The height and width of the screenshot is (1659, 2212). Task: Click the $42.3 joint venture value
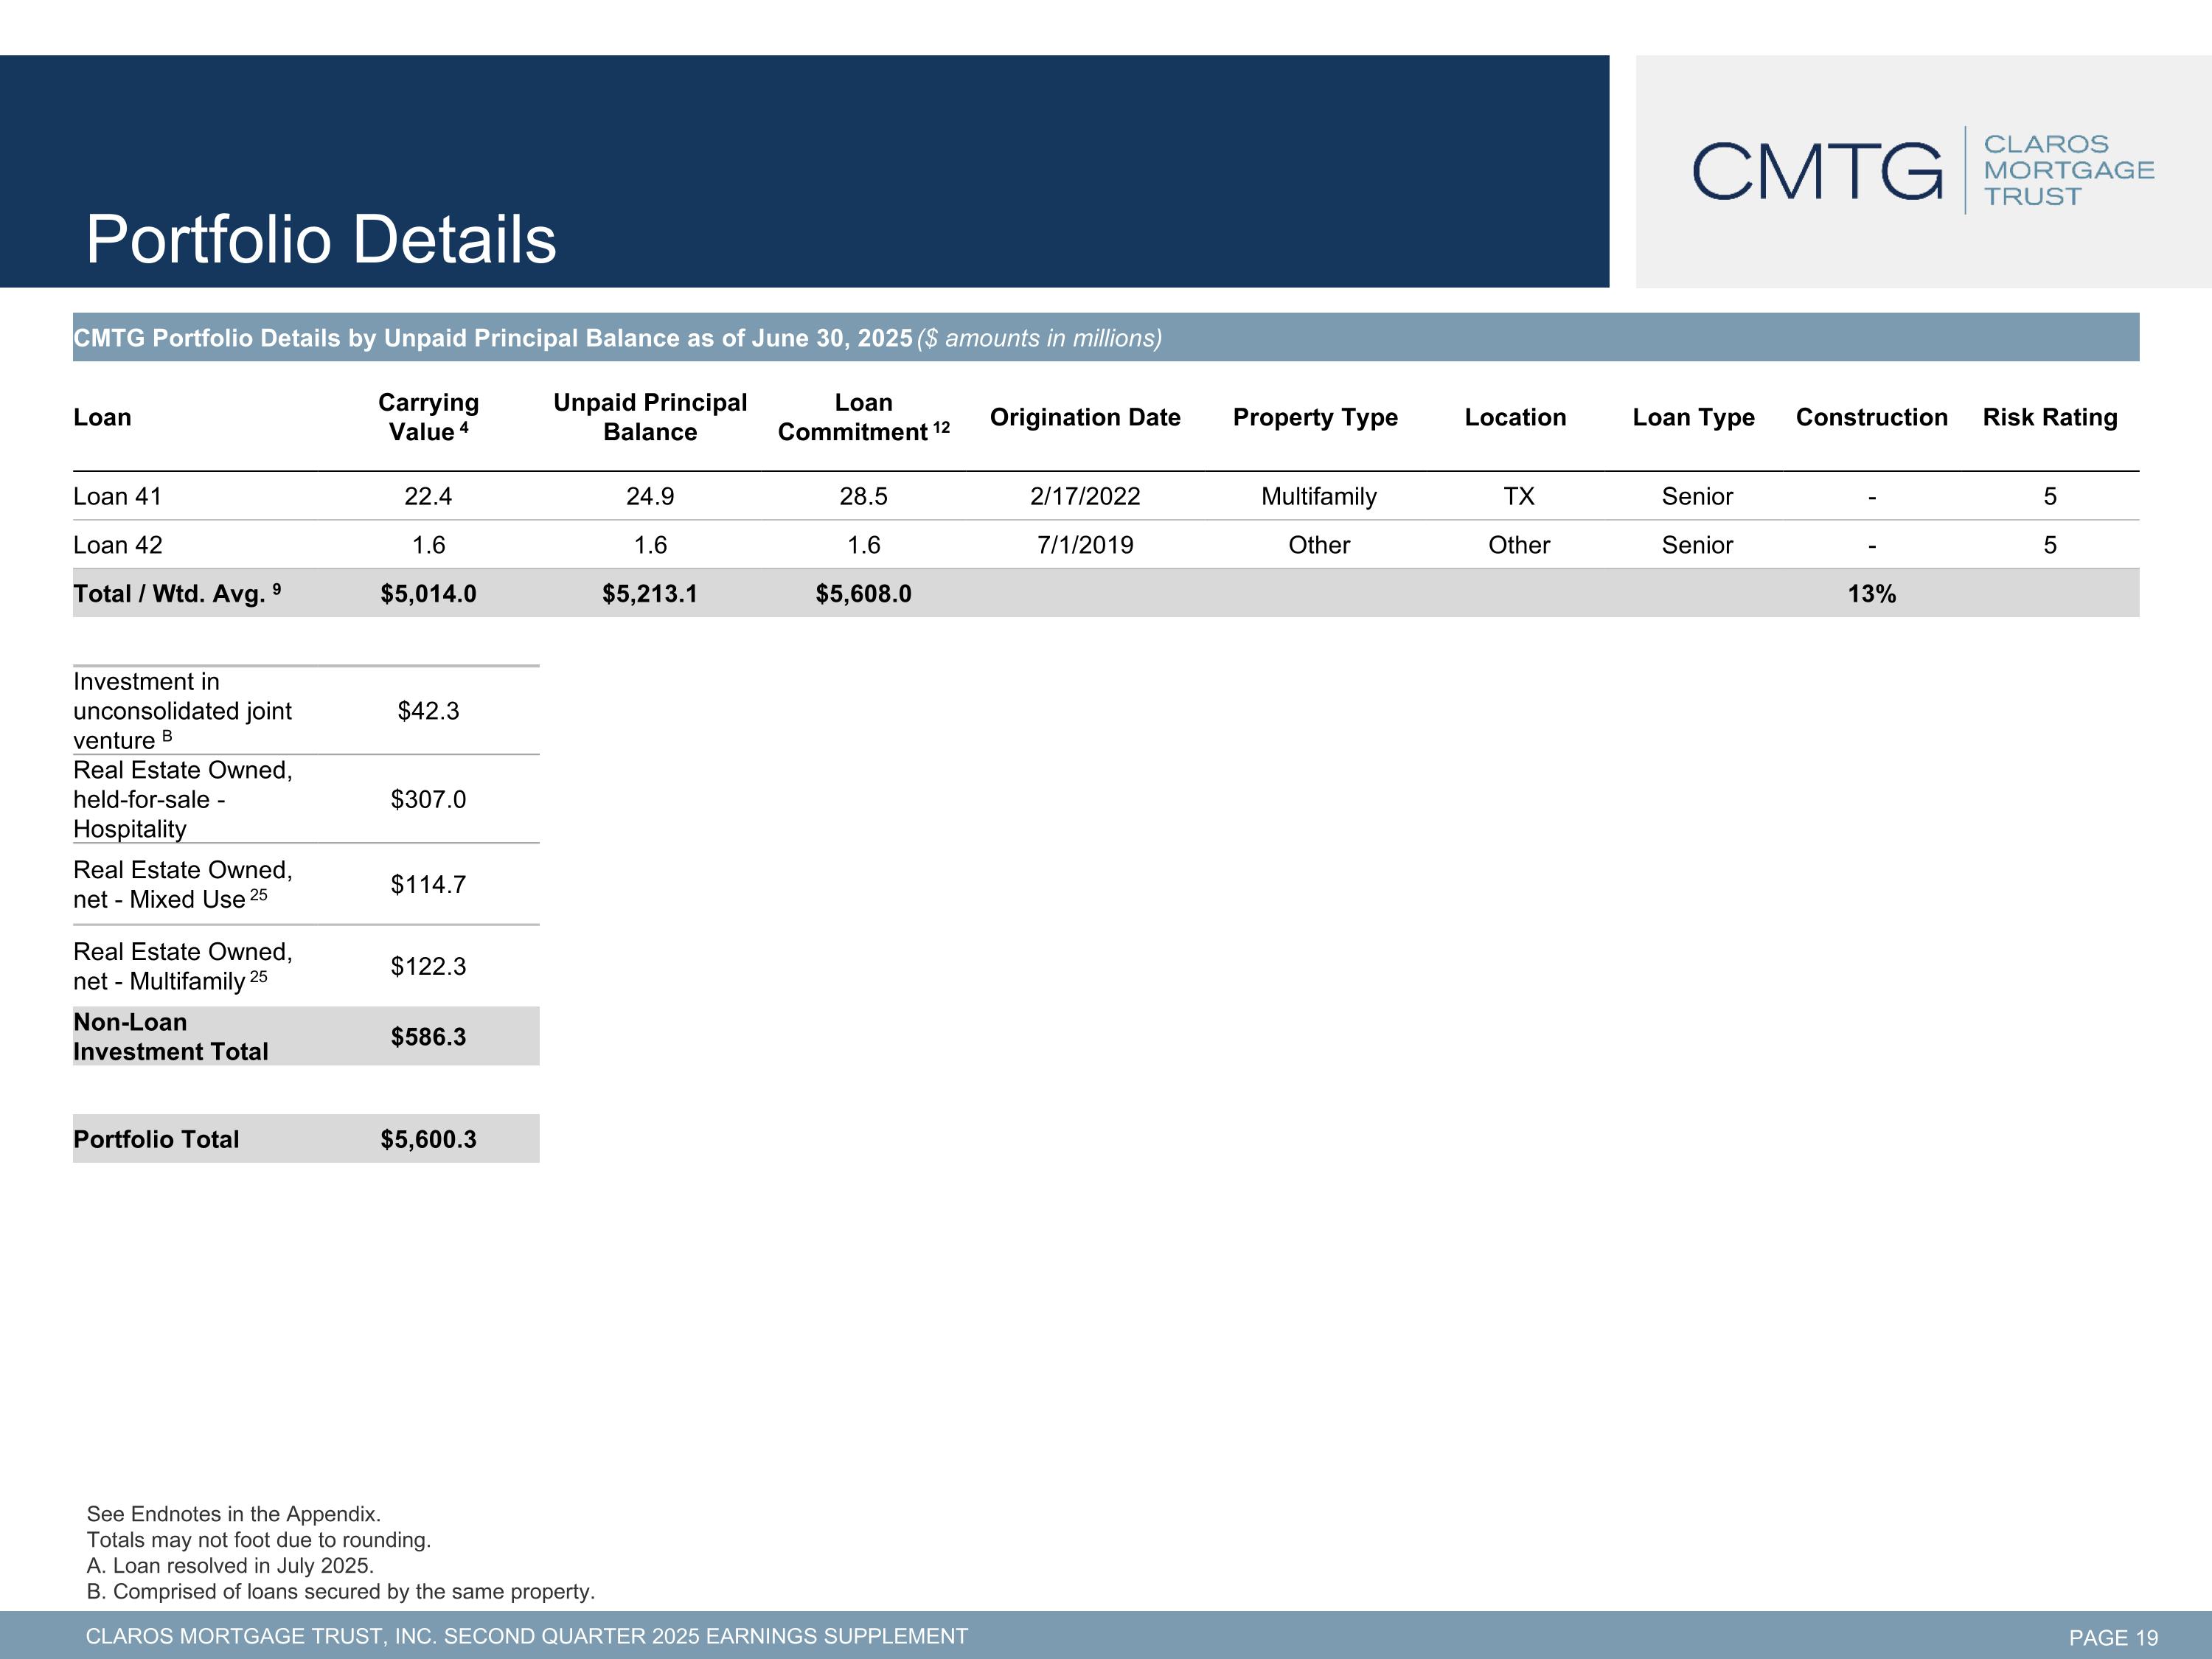coord(428,711)
